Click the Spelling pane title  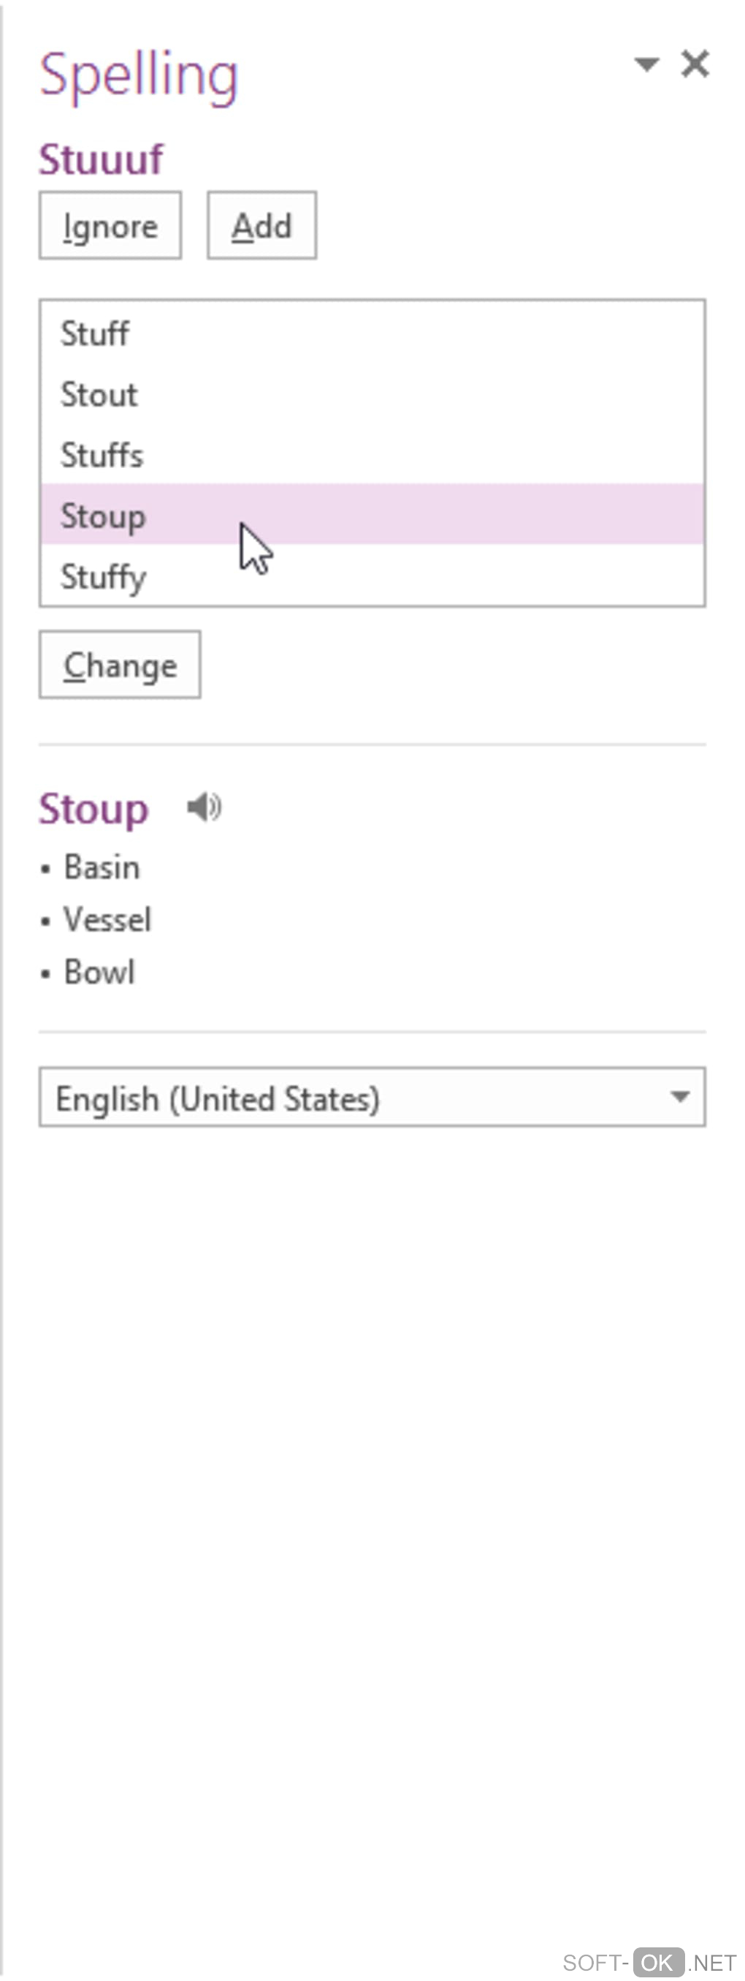(x=139, y=75)
